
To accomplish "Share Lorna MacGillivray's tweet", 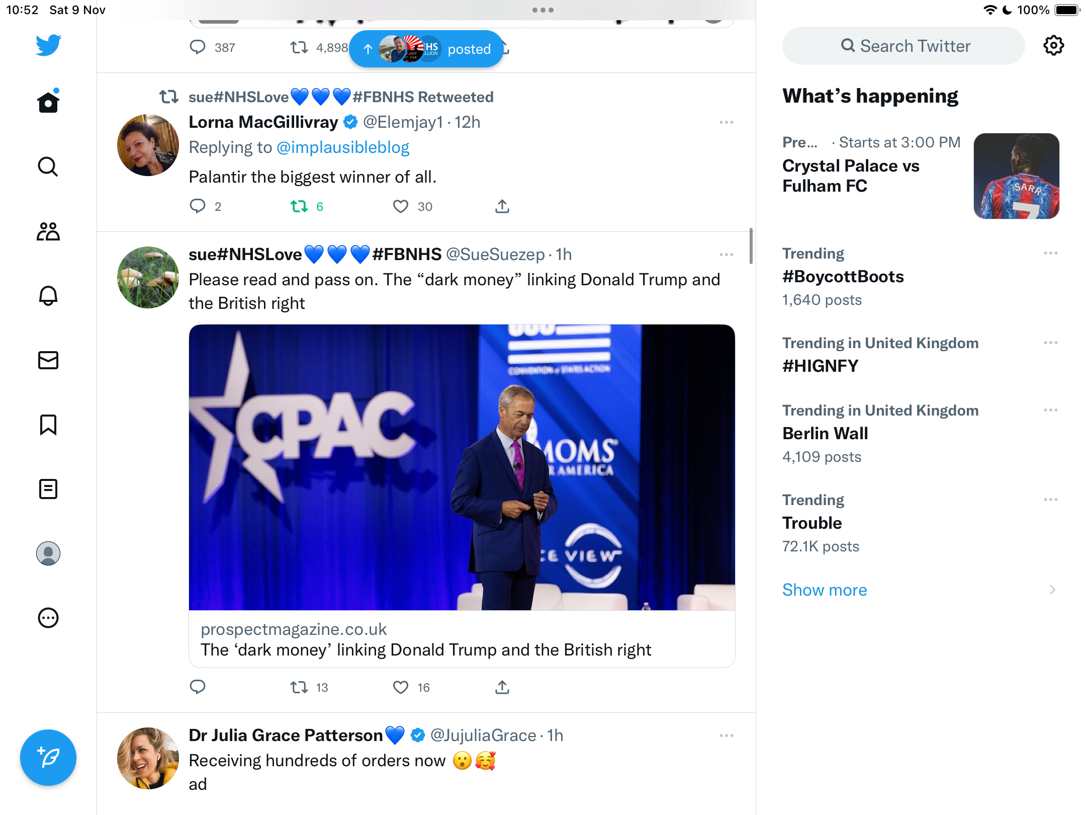I will 502,206.
